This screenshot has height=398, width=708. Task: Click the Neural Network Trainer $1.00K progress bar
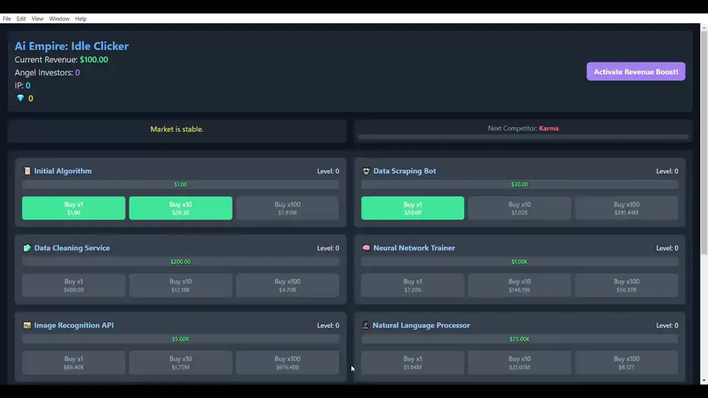click(519, 262)
